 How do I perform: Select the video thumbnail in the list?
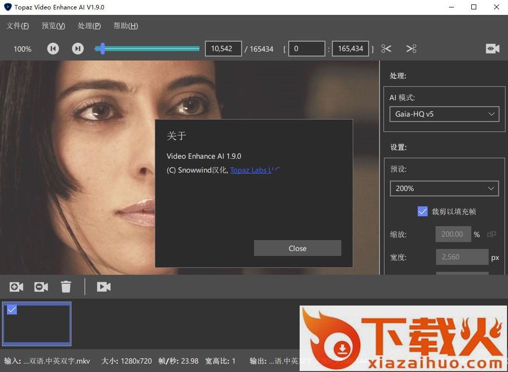tap(37, 324)
